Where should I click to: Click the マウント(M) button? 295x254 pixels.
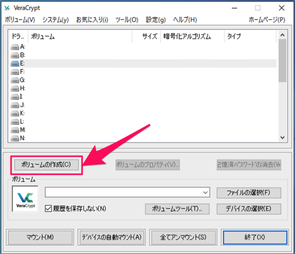pos(40,237)
